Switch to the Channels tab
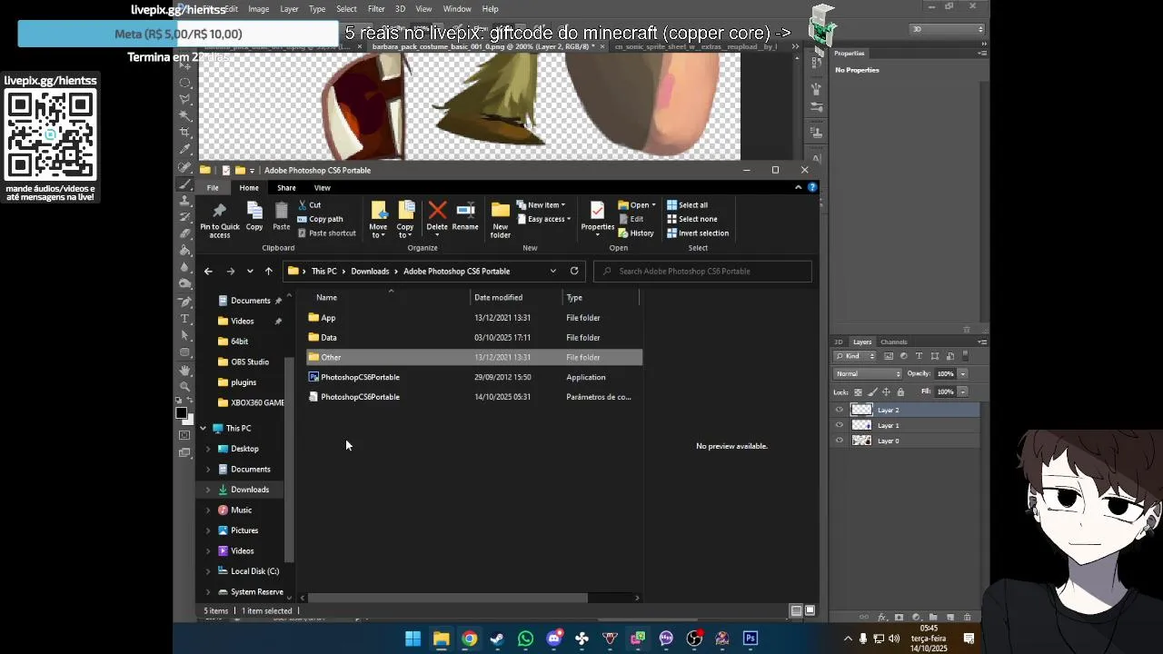Screen dimensions: 1163x654 (894, 342)
